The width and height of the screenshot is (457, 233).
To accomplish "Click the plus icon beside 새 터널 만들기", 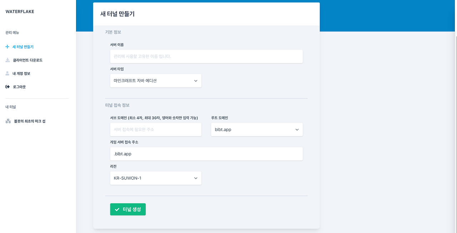I will [7, 47].
